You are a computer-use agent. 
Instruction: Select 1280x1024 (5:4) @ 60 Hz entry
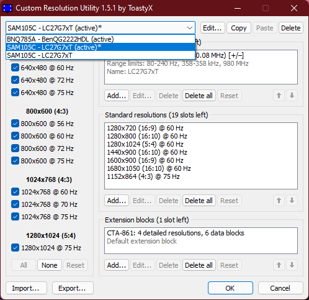[x=201, y=144]
